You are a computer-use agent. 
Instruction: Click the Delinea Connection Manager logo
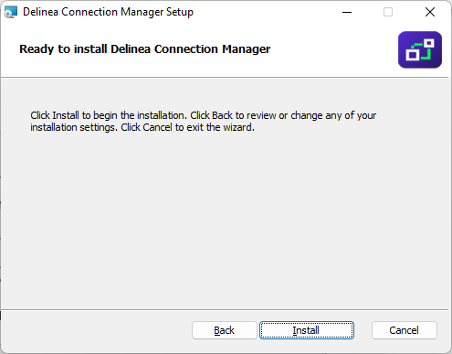point(420,49)
